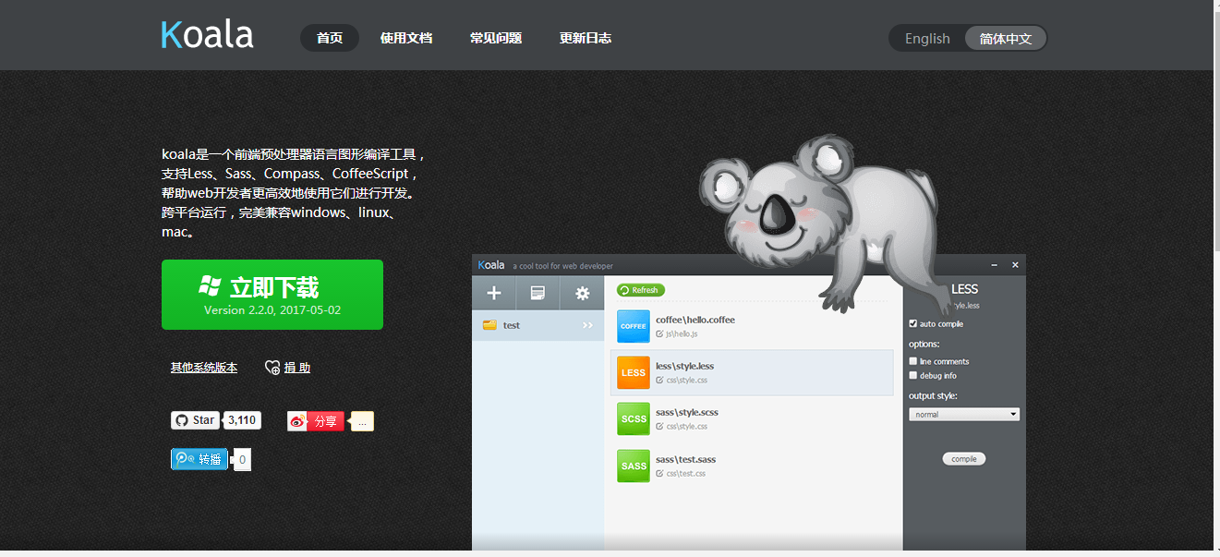The width and height of the screenshot is (1220, 557).
Task: View the 更新日志 changelog page
Action: pyautogui.click(x=586, y=38)
